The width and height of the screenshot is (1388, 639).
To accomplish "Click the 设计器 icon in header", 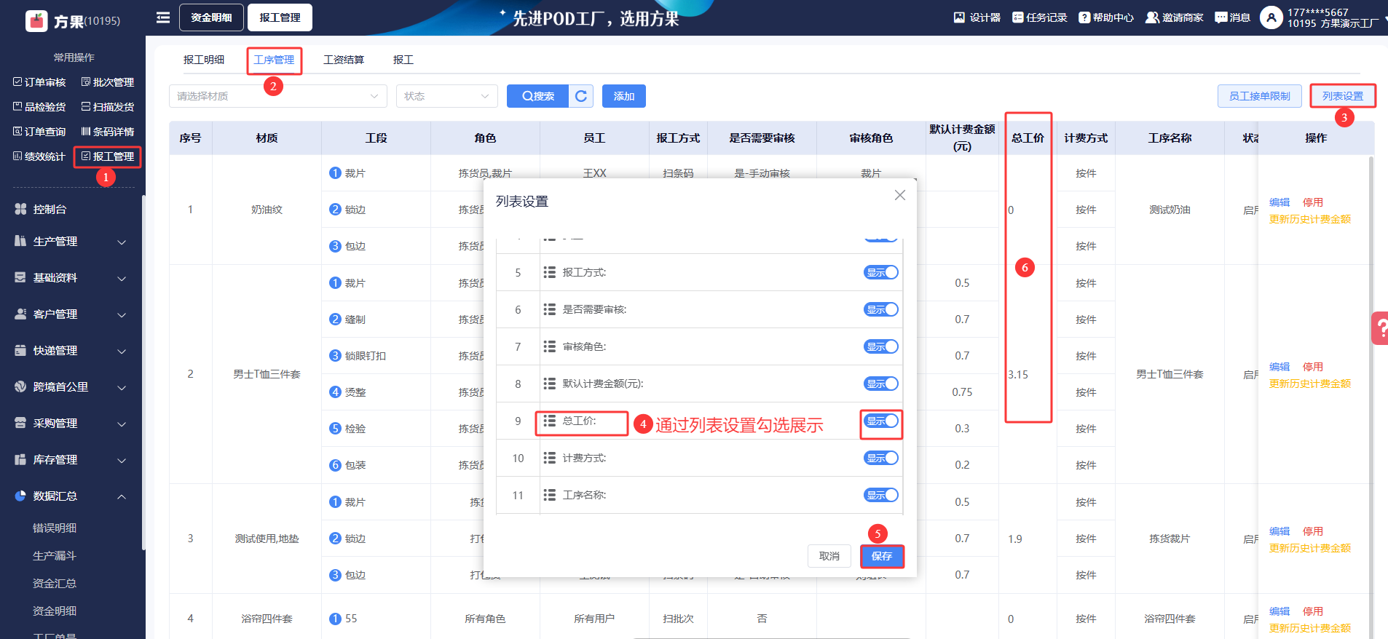I will (x=960, y=17).
